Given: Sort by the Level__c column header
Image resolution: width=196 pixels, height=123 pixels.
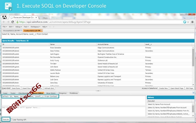Looking at the screenshot, I should tap(168, 44).
